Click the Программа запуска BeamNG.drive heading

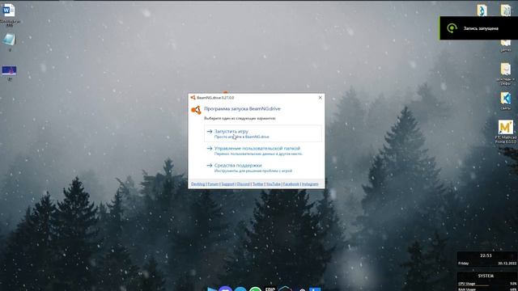(242, 108)
